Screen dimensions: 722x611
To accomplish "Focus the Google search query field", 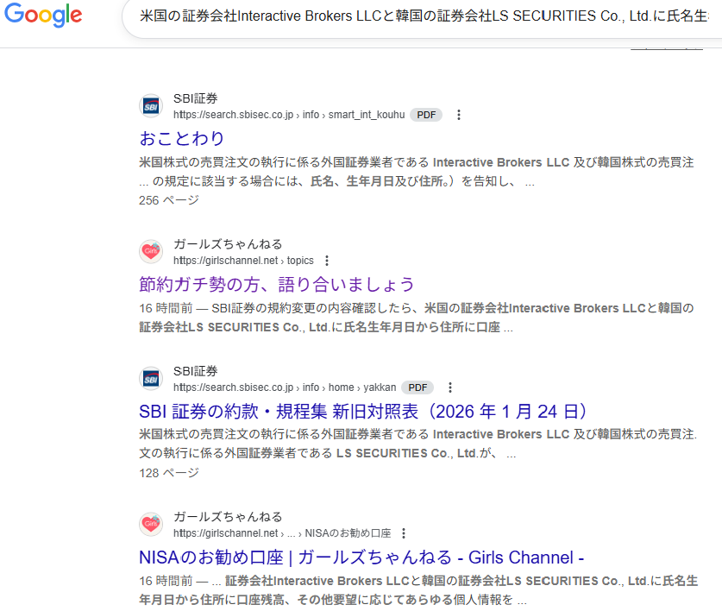I will 424,16.
